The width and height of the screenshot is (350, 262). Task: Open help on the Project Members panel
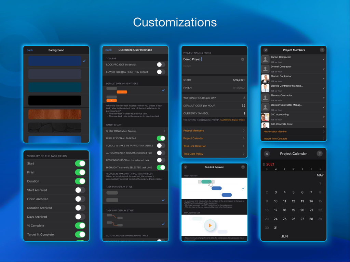[x=322, y=50]
